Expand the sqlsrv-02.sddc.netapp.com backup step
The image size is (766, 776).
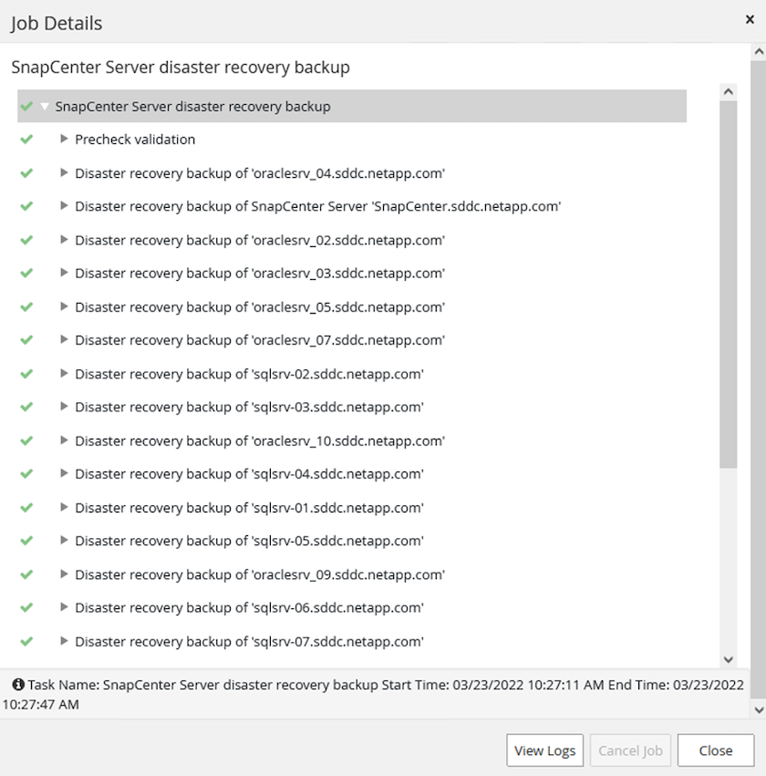coord(64,373)
